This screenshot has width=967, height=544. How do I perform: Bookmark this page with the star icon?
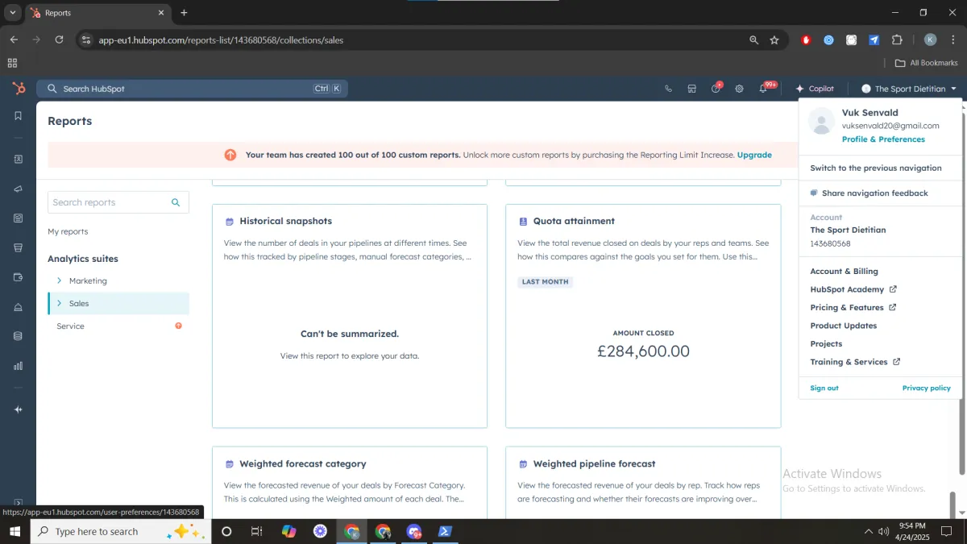pos(774,39)
